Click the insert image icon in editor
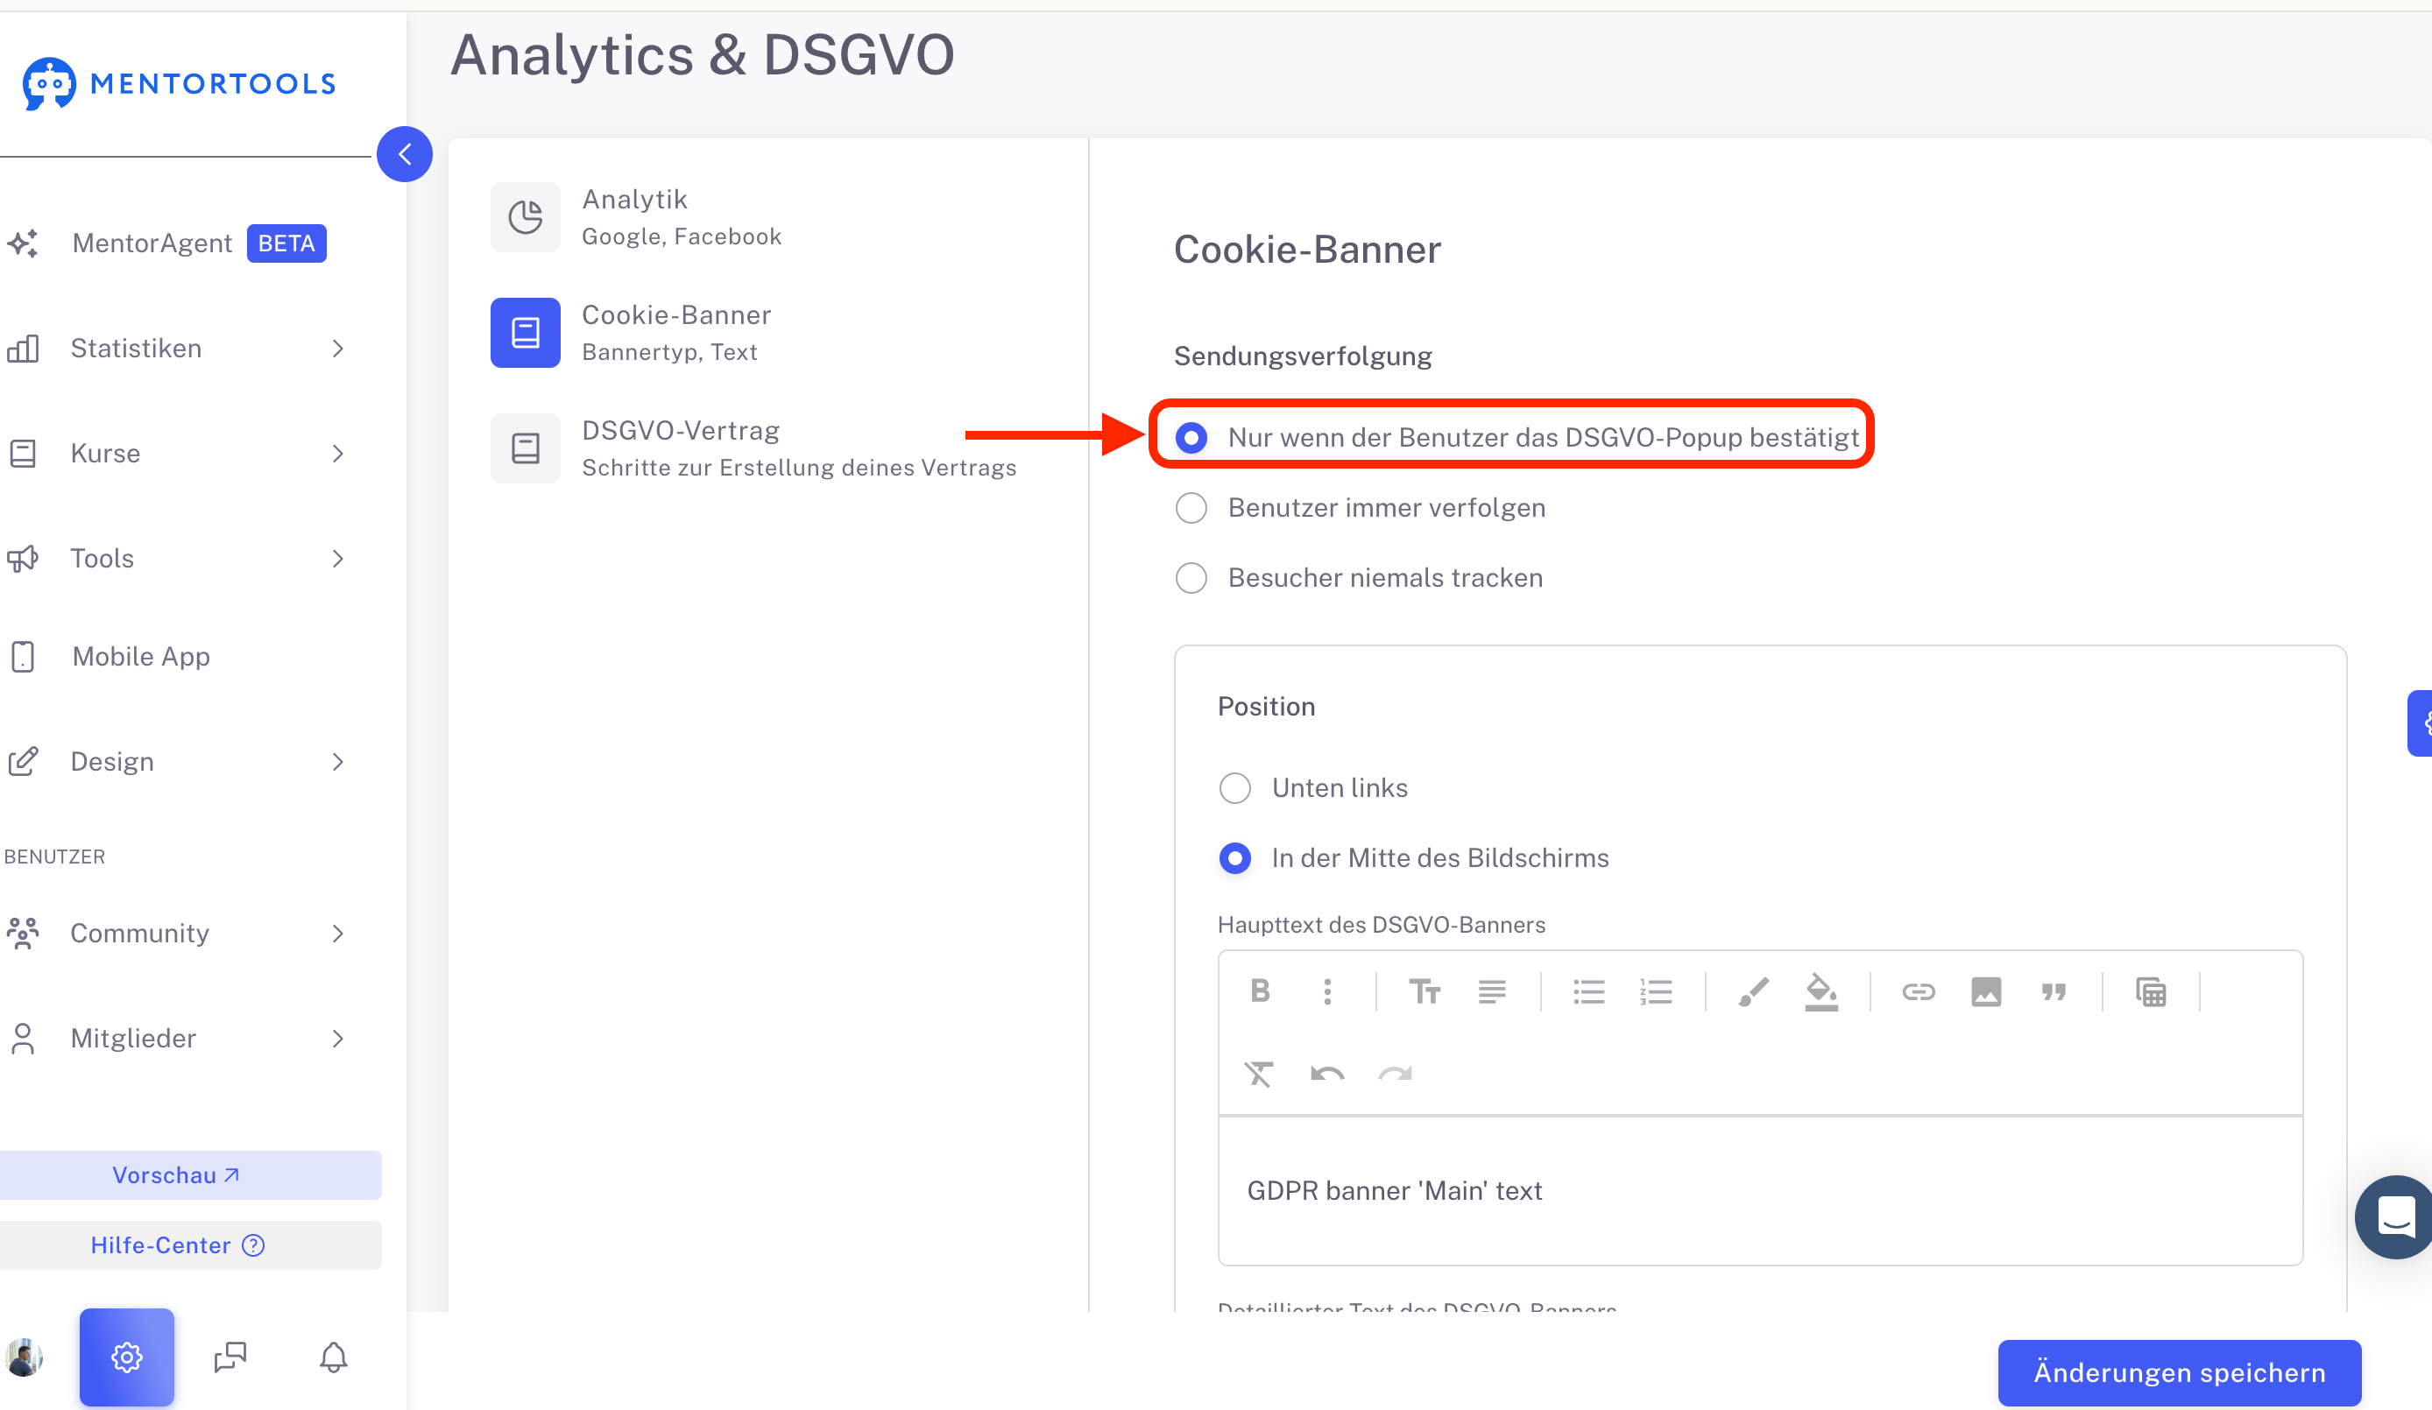 click(1985, 991)
